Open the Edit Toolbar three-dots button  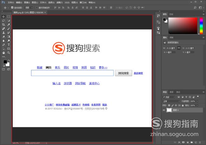(x=3, y=57)
